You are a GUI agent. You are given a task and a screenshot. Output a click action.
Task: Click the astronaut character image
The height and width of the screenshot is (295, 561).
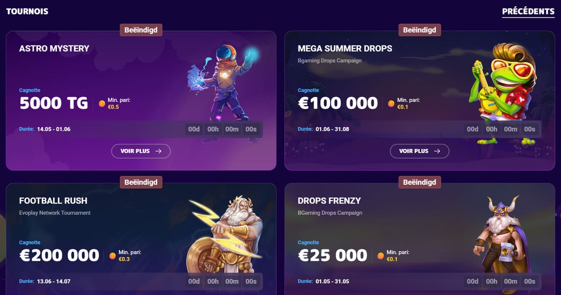pos(222,83)
